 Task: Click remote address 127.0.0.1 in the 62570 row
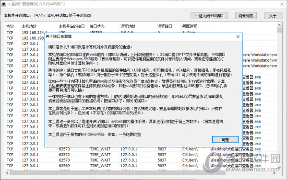click(129, 160)
